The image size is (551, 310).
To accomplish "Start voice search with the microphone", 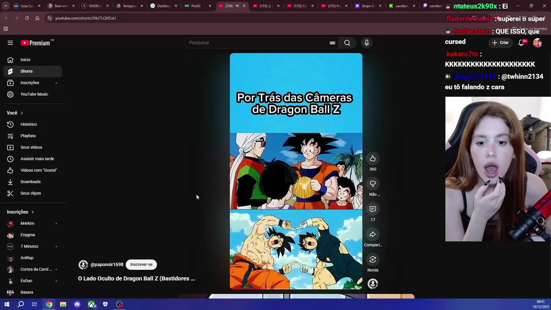I will [x=367, y=43].
